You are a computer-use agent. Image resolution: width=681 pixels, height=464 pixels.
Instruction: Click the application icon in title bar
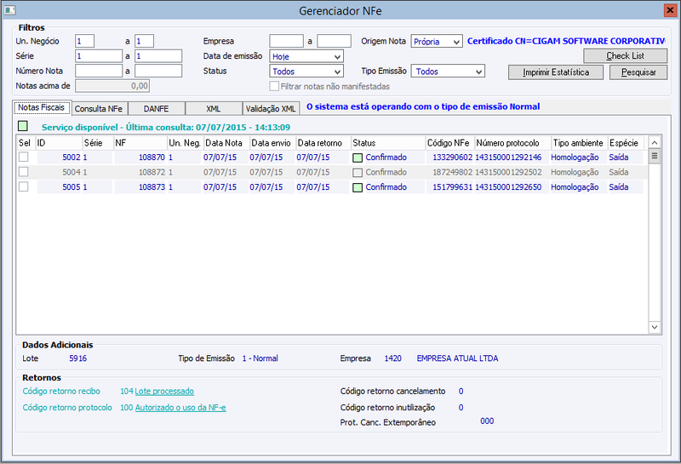(10, 10)
